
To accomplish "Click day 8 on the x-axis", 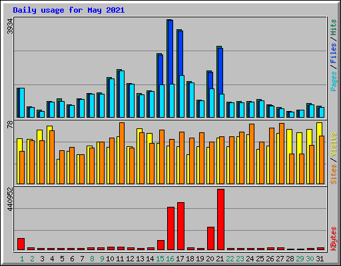I will click(x=92, y=259).
